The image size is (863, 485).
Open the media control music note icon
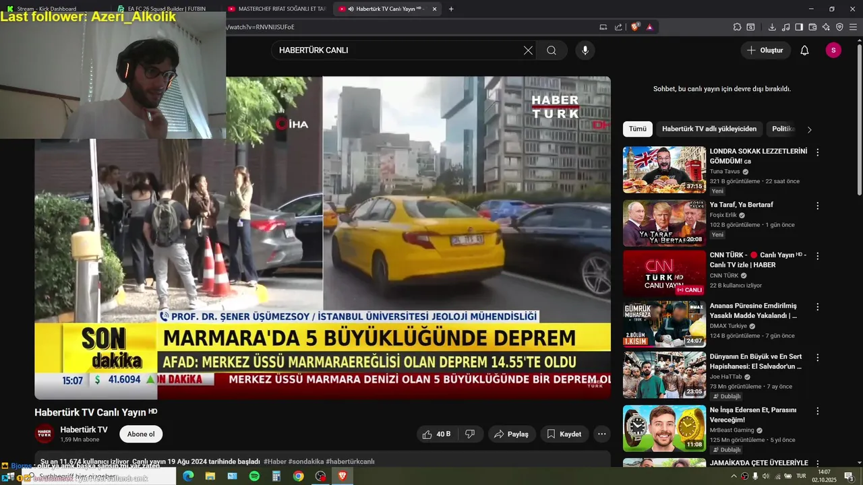pyautogui.click(x=785, y=27)
